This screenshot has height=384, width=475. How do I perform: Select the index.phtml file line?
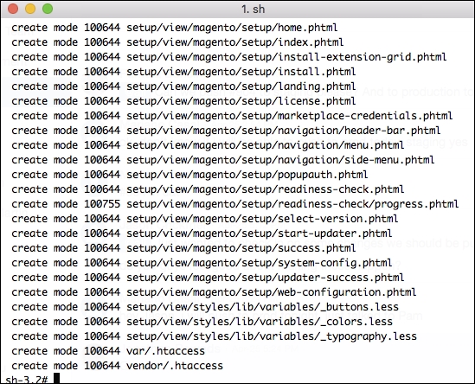[x=177, y=42]
